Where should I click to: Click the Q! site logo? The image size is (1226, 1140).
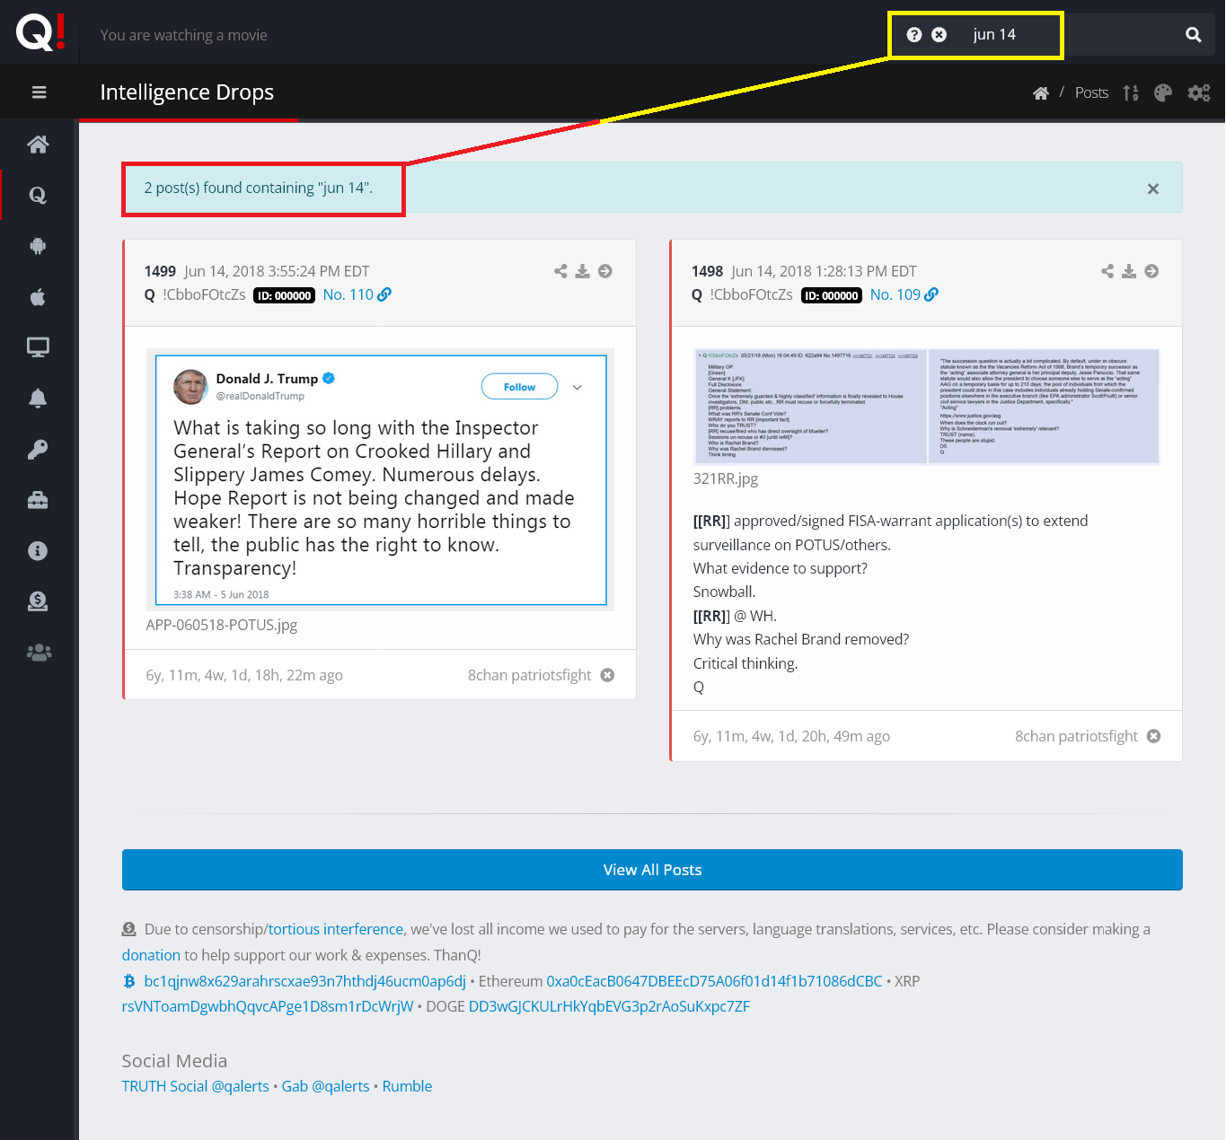click(x=40, y=32)
